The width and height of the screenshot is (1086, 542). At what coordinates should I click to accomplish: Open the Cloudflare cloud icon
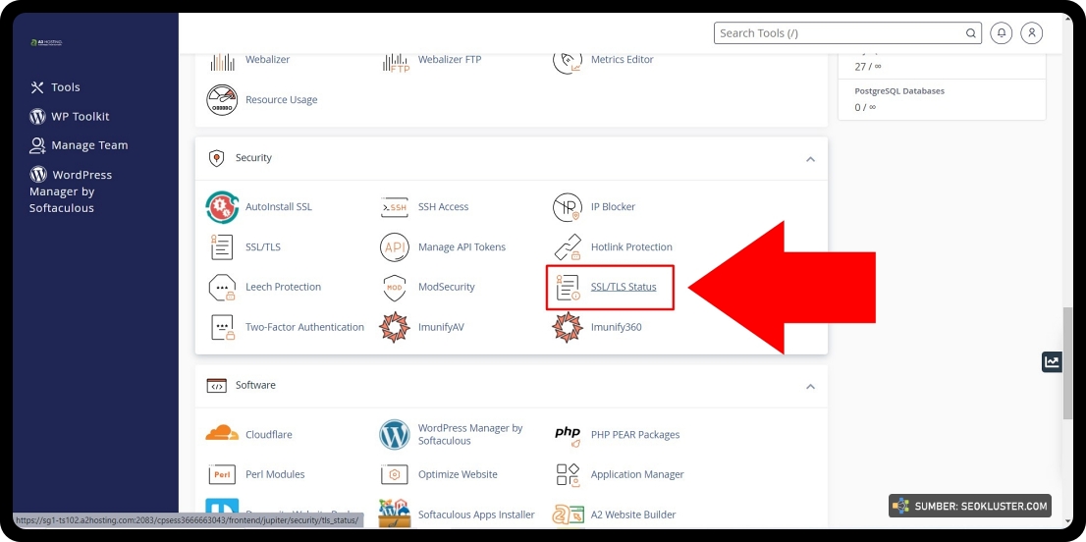222,434
